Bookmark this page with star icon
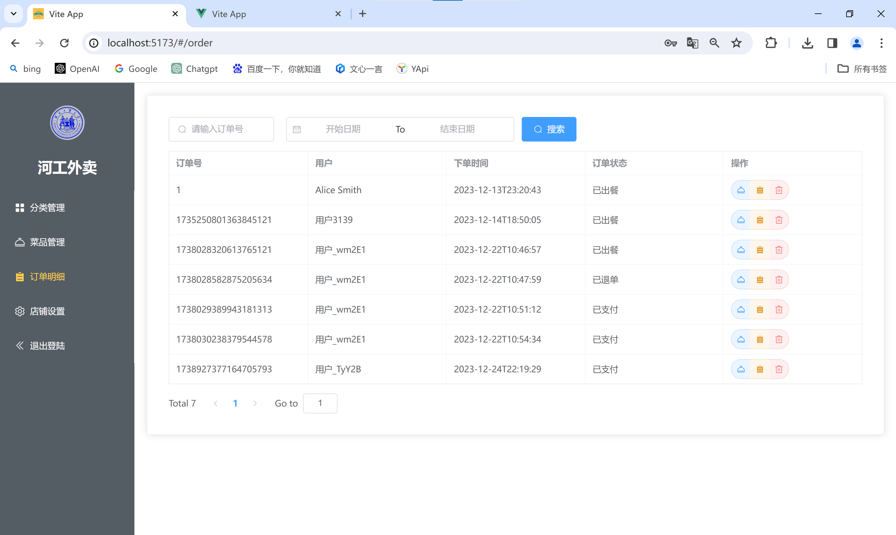 coord(736,43)
